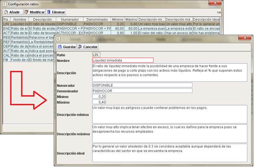Click the 0,80 cell in the ACT row
Screen dimensions: 255x168
pos(118,33)
